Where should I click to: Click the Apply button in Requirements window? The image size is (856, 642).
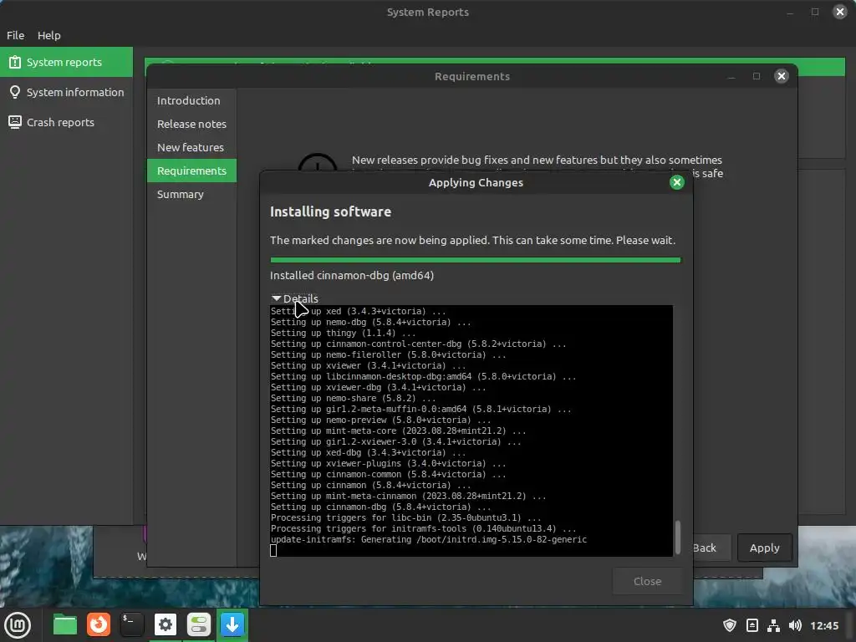tap(764, 548)
